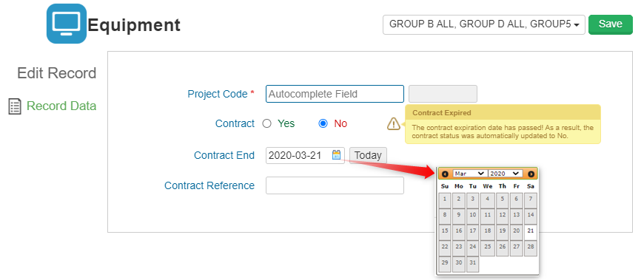641x280 pixels.
Task: Click the Contract Reference input field
Action: [x=335, y=185]
